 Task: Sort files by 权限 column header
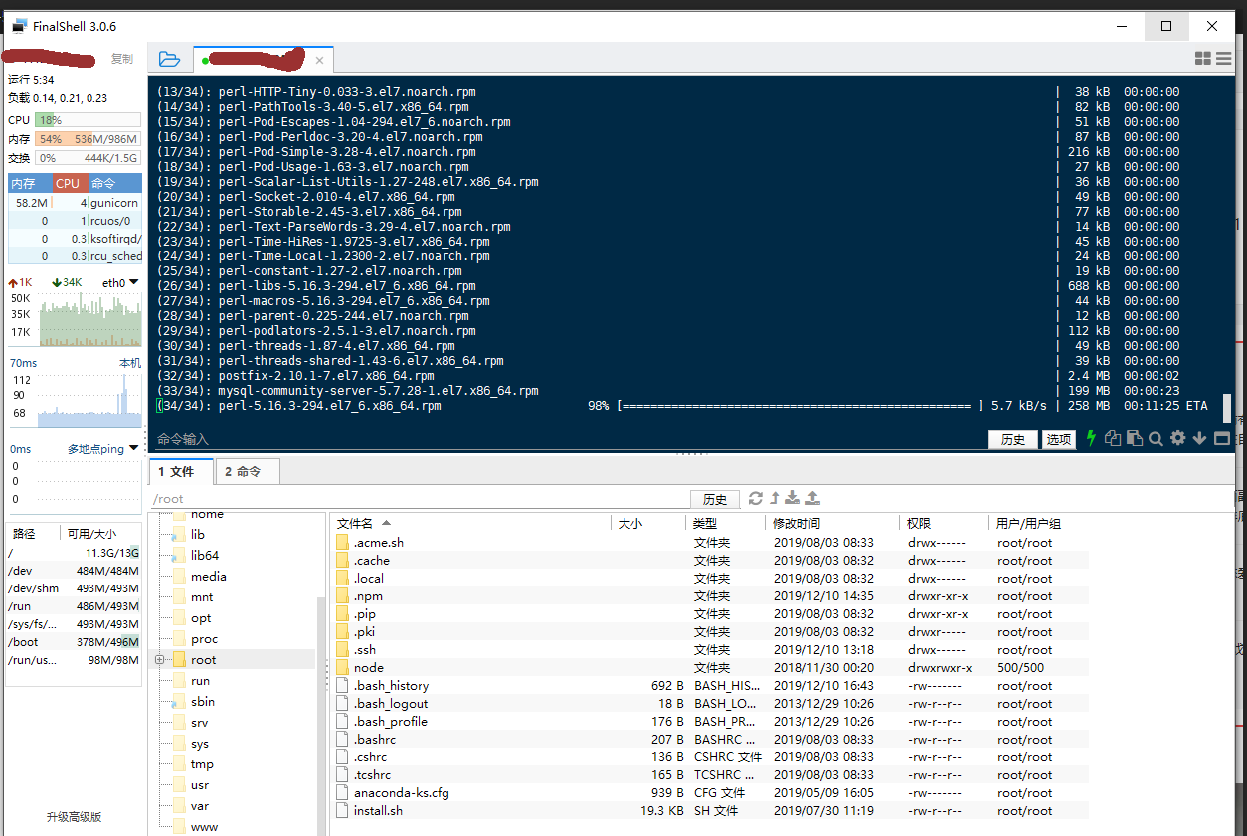pyautogui.click(x=945, y=523)
